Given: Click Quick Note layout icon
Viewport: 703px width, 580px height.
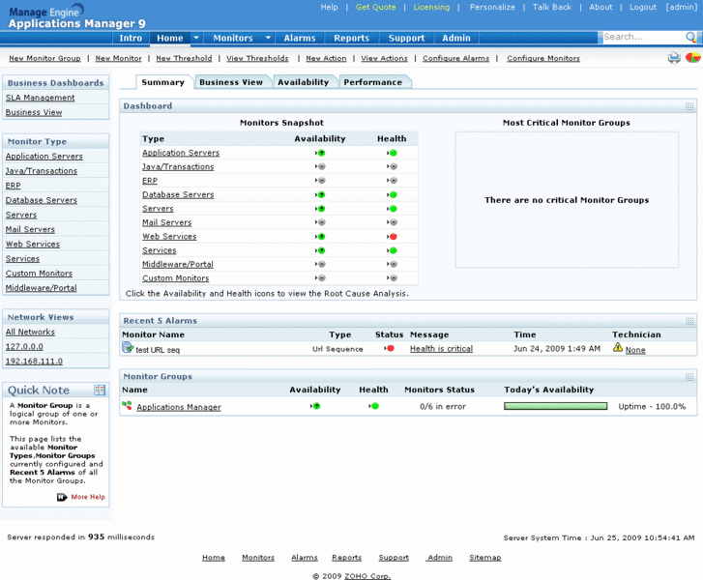Looking at the screenshot, I should pos(100,390).
